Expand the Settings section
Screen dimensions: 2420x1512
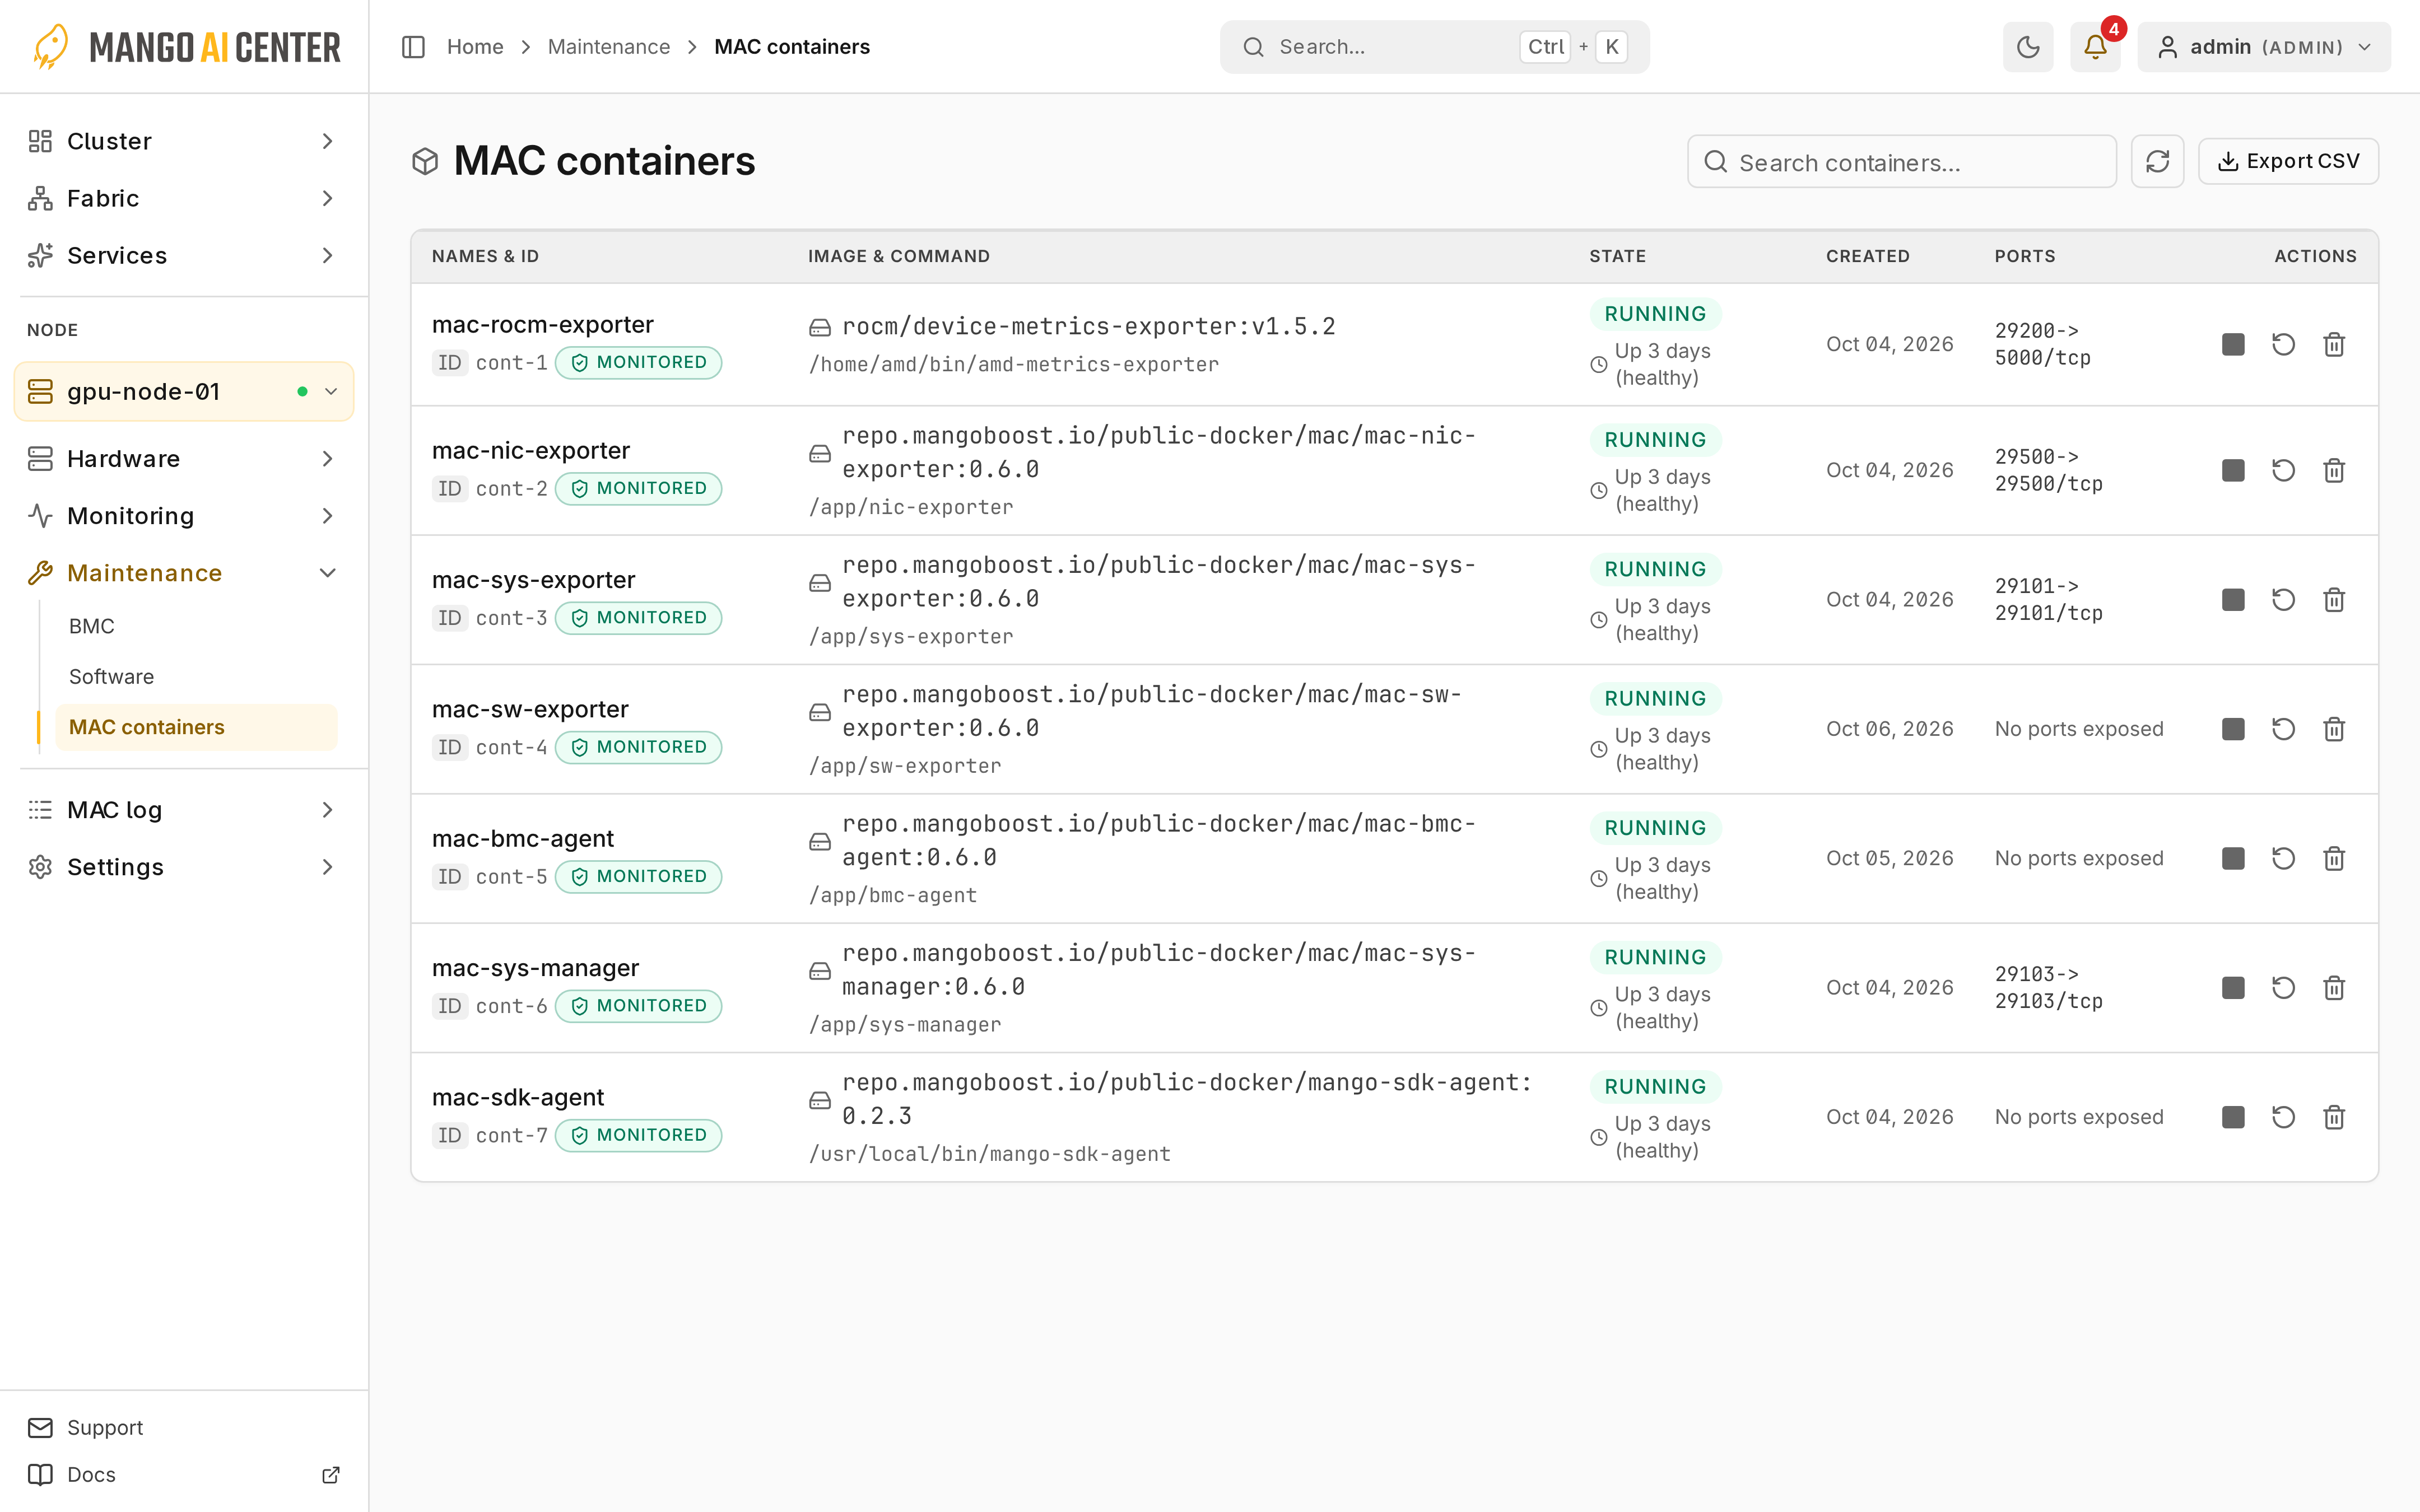tap(184, 866)
